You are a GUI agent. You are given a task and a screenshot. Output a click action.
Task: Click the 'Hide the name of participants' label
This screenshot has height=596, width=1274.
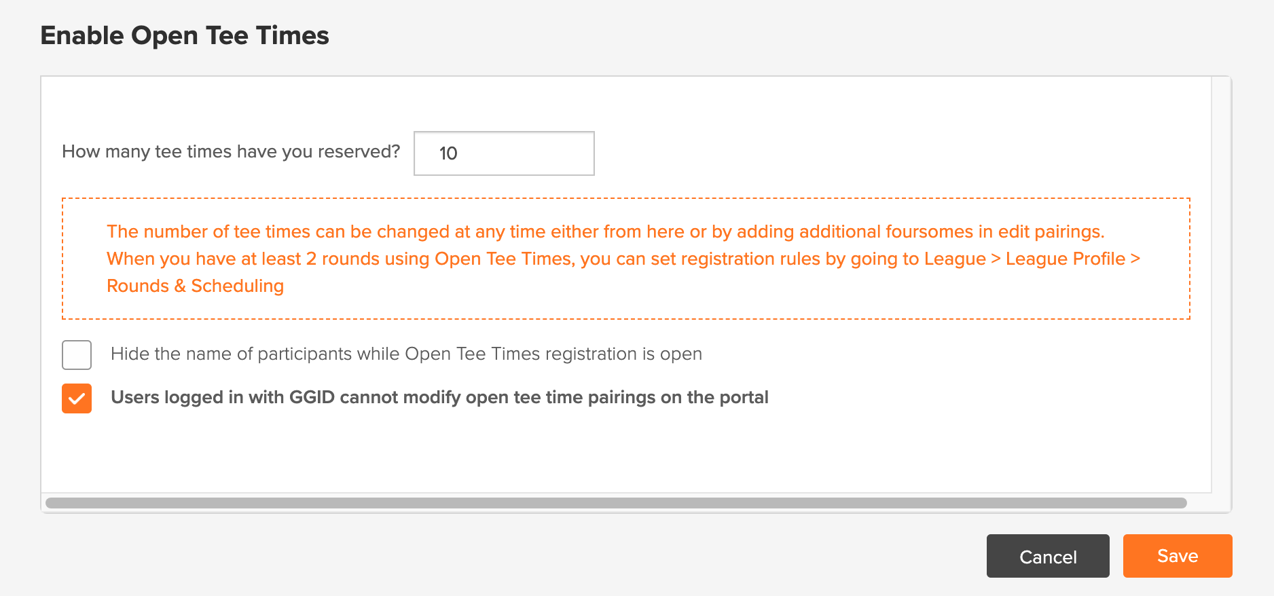[x=406, y=354]
